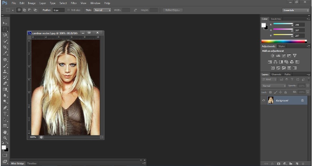The width and height of the screenshot is (312, 166).
Task: Activate the Horizontal Type tool
Action: click(x=5, y=114)
